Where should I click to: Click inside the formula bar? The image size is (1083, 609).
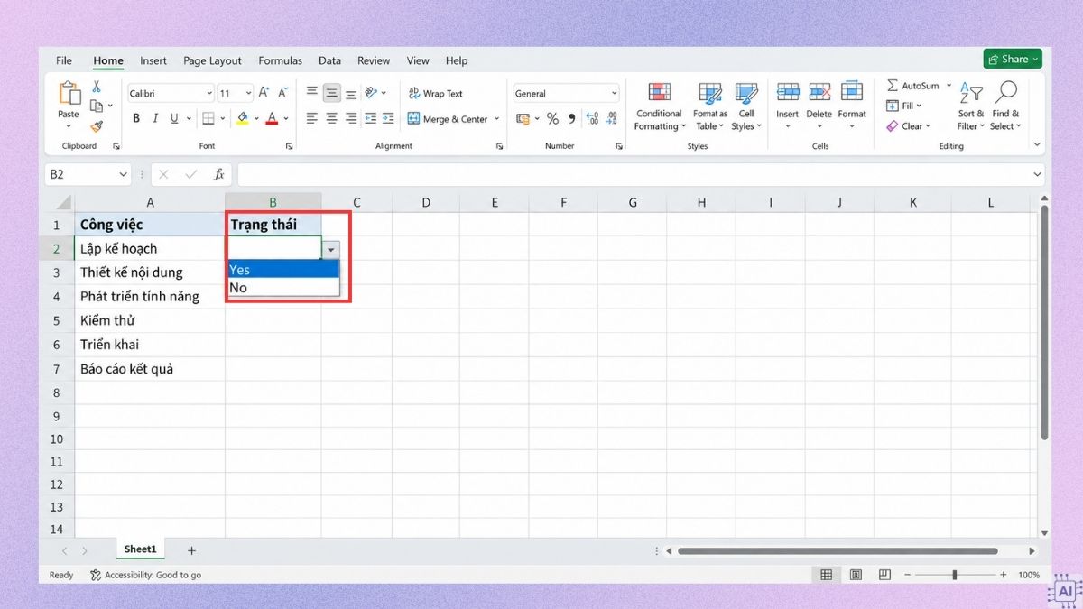[635, 174]
